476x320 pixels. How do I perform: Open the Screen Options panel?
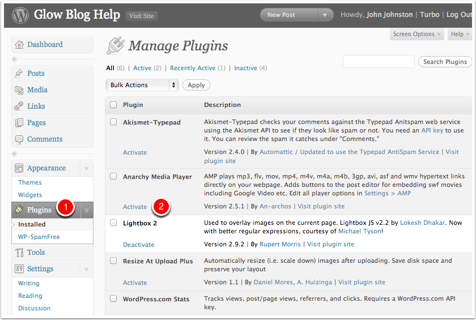pyautogui.click(x=417, y=35)
